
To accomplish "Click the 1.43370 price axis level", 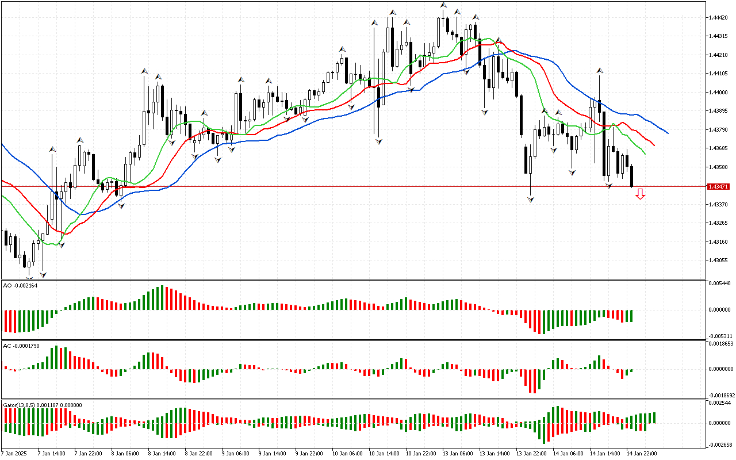I will 719,205.
